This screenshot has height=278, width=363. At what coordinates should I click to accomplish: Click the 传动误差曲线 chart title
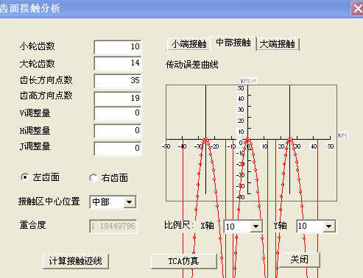tap(191, 65)
